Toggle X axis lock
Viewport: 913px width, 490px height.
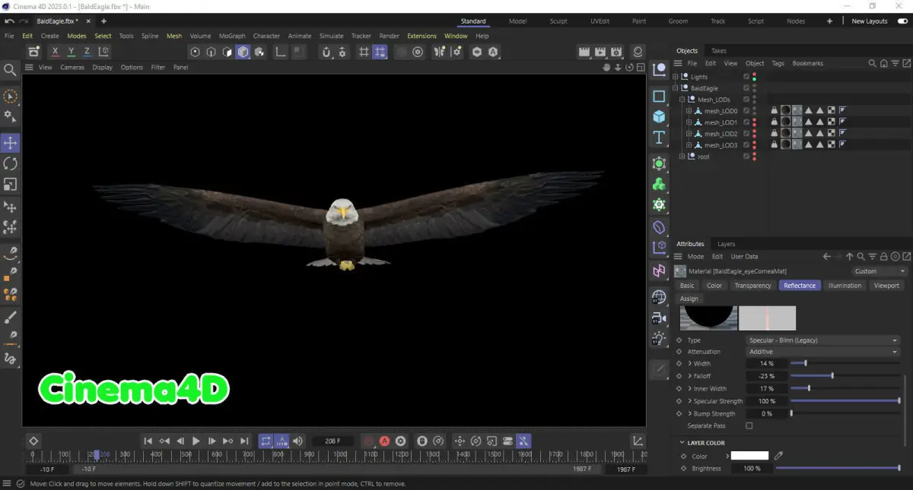[55, 52]
